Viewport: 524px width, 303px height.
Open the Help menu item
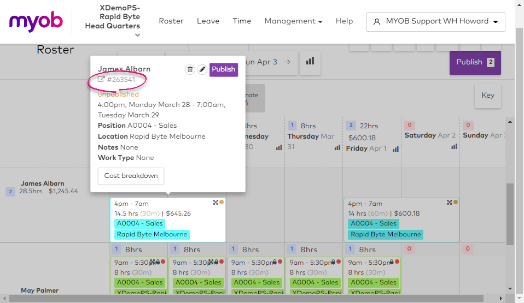(344, 21)
